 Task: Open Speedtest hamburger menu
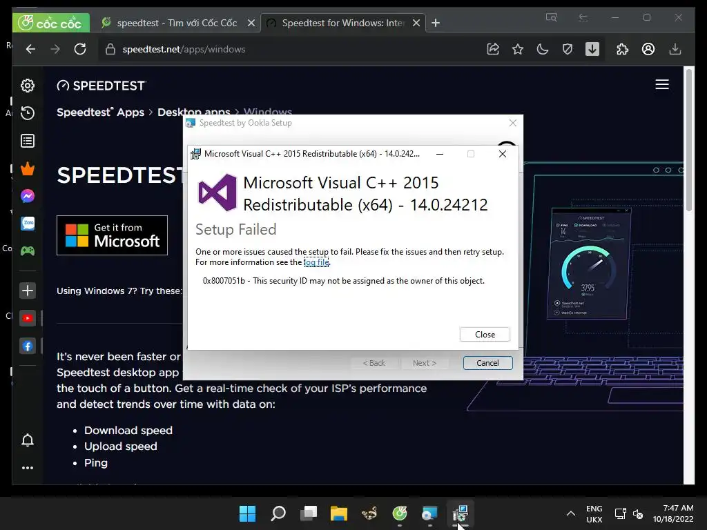(x=662, y=84)
